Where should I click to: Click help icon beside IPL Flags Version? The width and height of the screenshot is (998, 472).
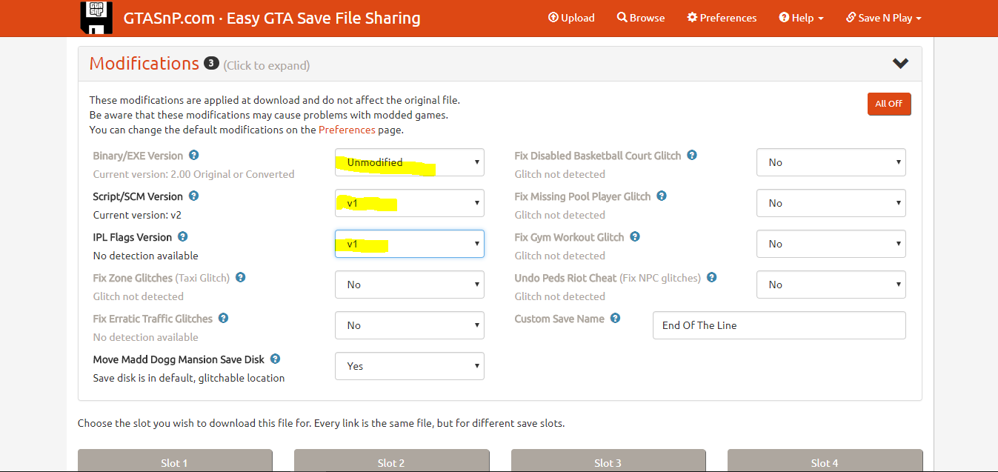point(182,237)
